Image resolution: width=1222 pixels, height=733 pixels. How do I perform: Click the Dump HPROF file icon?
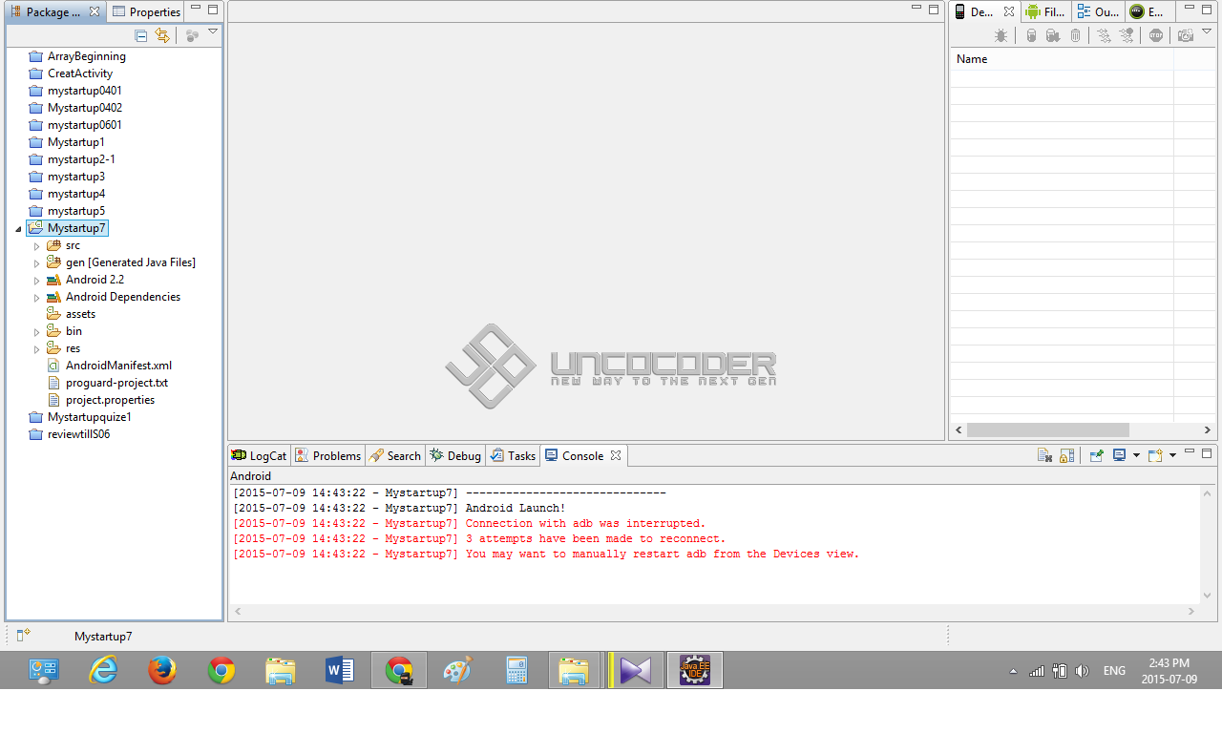(x=1053, y=35)
